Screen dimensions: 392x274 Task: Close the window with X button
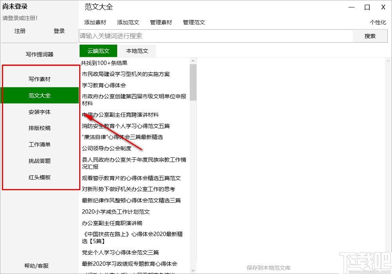click(x=383, y=7)
